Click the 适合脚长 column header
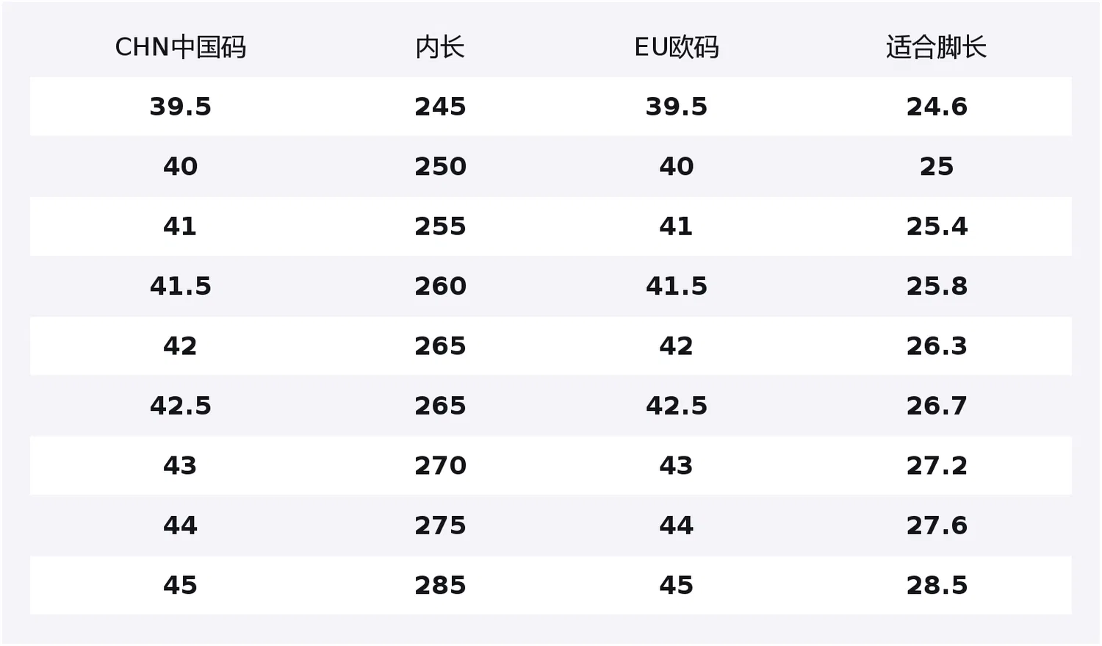 (936, 47)
